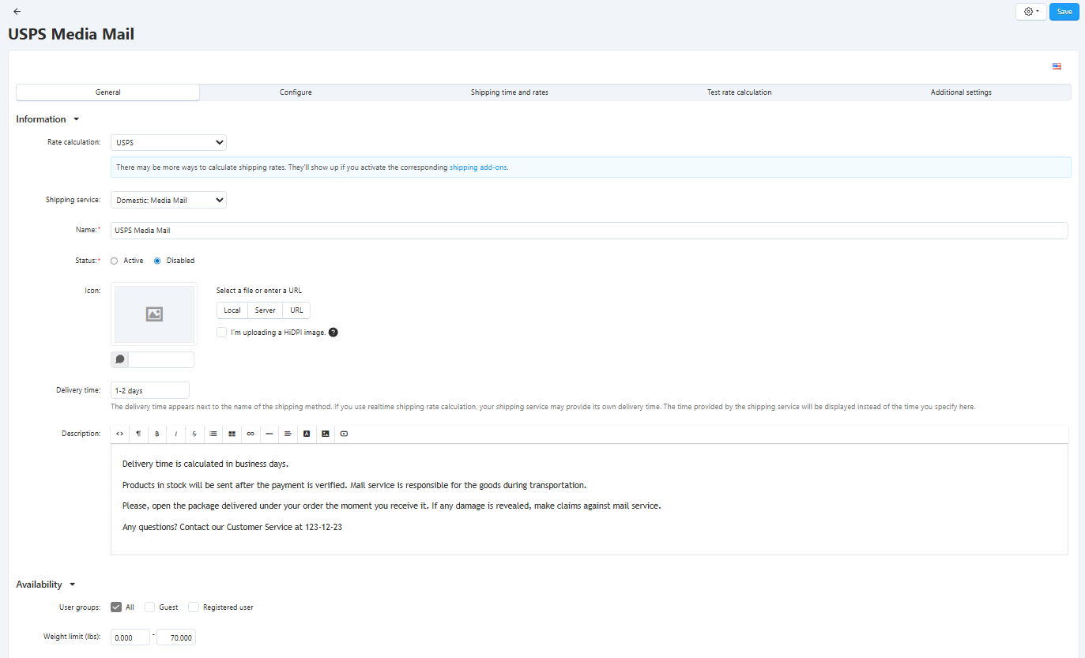The image size is (1085, 658).
Task: Set status to Active
Action: tap(115, 261)
